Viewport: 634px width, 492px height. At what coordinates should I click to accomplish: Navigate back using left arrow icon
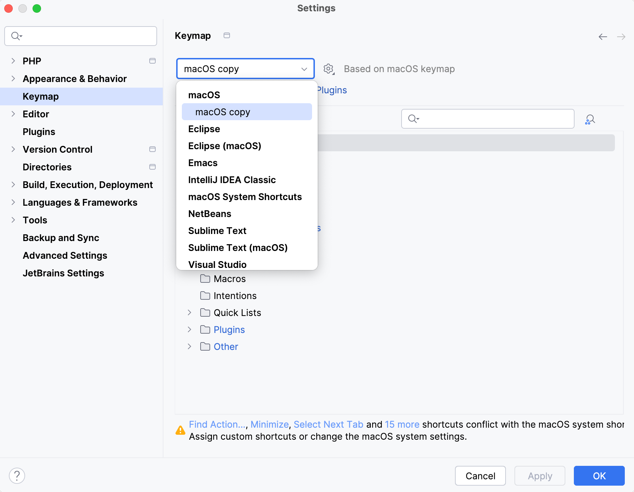coord(603,36)
